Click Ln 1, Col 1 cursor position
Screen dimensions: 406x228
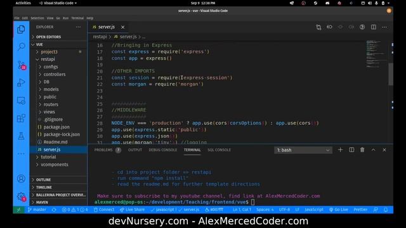(242, 210)
